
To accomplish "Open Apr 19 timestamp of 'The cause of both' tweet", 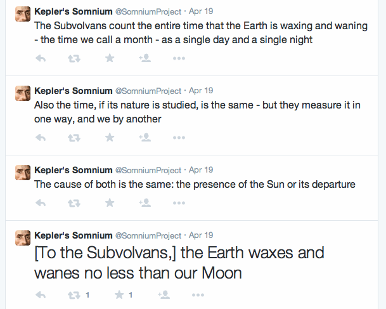I will pos(201,170).
